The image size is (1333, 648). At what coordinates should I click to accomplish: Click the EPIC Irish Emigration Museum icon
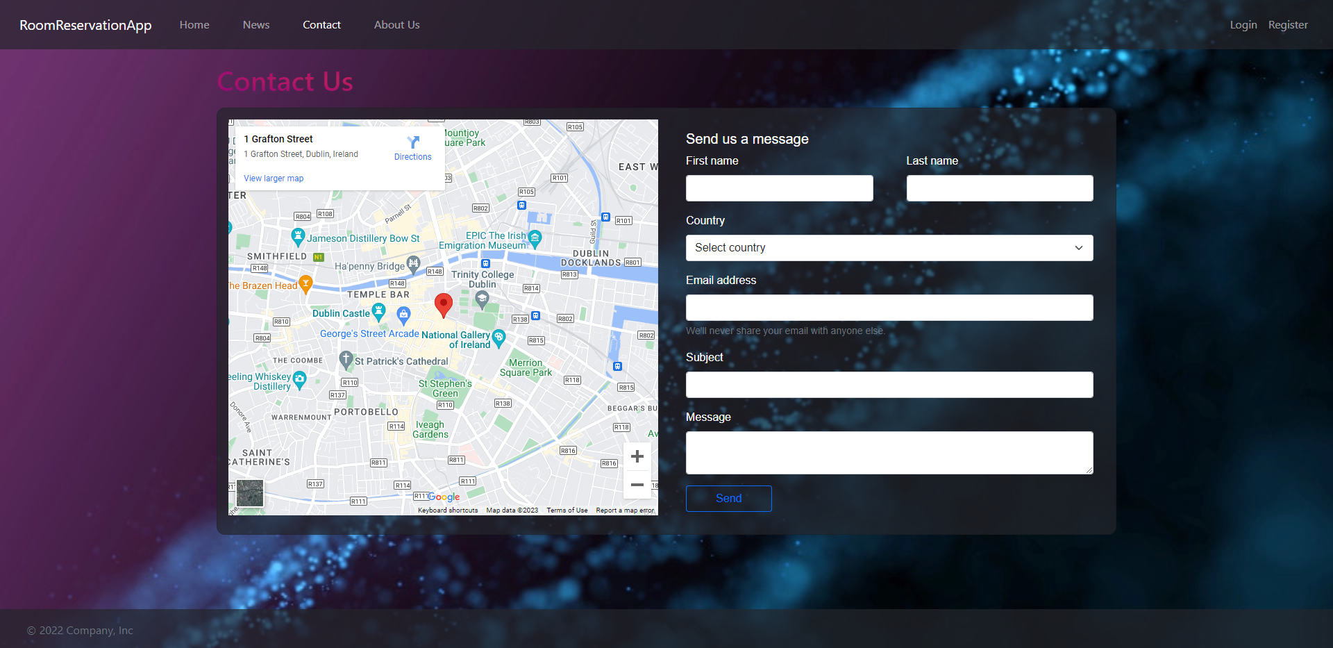[535, 237]
